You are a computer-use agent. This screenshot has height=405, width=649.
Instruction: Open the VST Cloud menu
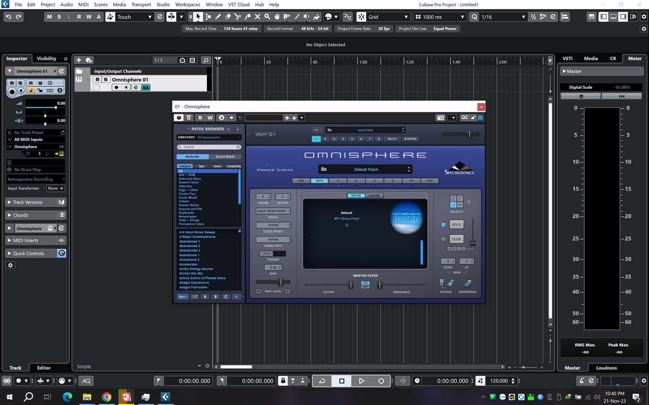pyautogui.click(x=239, y=5)
